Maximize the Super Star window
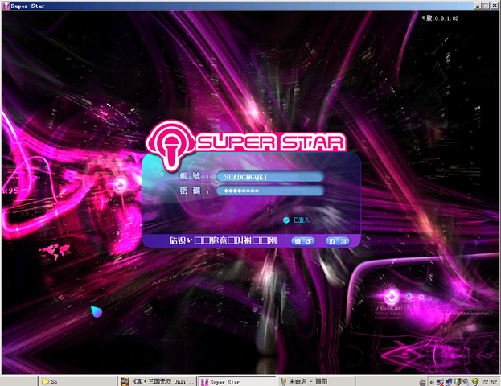Screen dimensions: 501x386 [486, 6]
